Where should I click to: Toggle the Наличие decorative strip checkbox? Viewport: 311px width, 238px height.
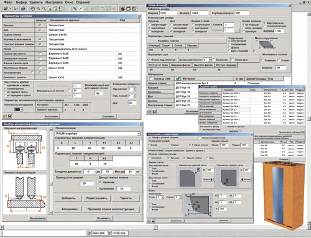(100, 182)
